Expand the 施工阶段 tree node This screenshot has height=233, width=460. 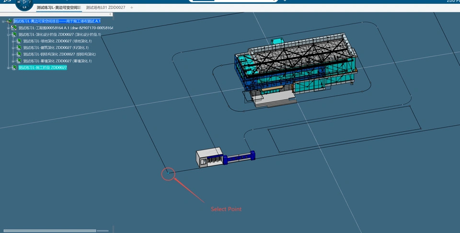(x=8, y=68)
